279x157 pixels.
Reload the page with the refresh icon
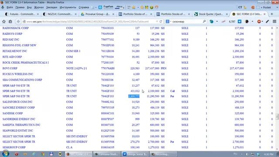(161, 21)
